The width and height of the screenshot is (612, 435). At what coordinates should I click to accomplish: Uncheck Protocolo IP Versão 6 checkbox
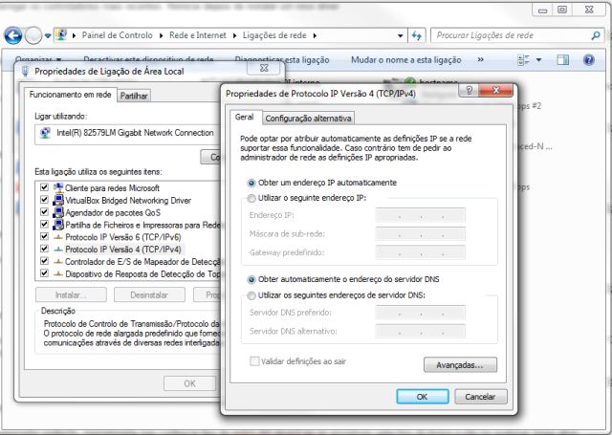click(44, 237)
